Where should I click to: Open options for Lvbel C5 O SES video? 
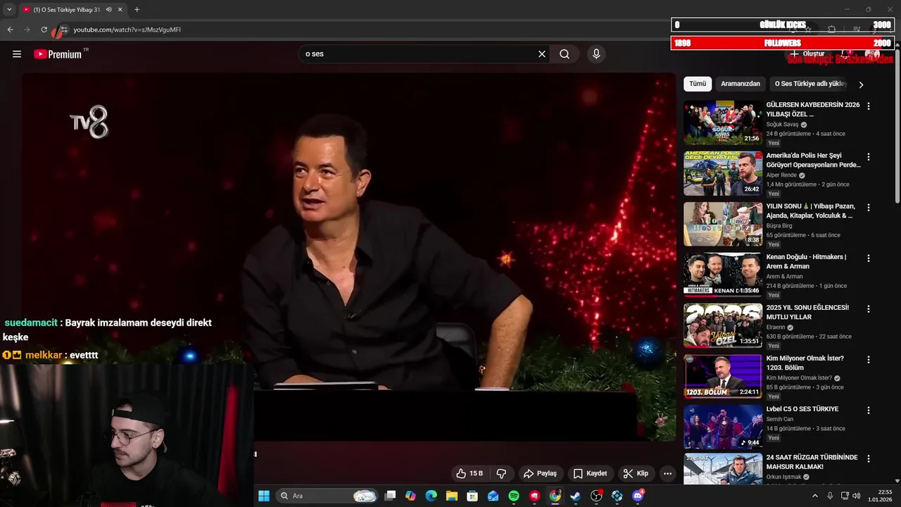tap(868, 411)
